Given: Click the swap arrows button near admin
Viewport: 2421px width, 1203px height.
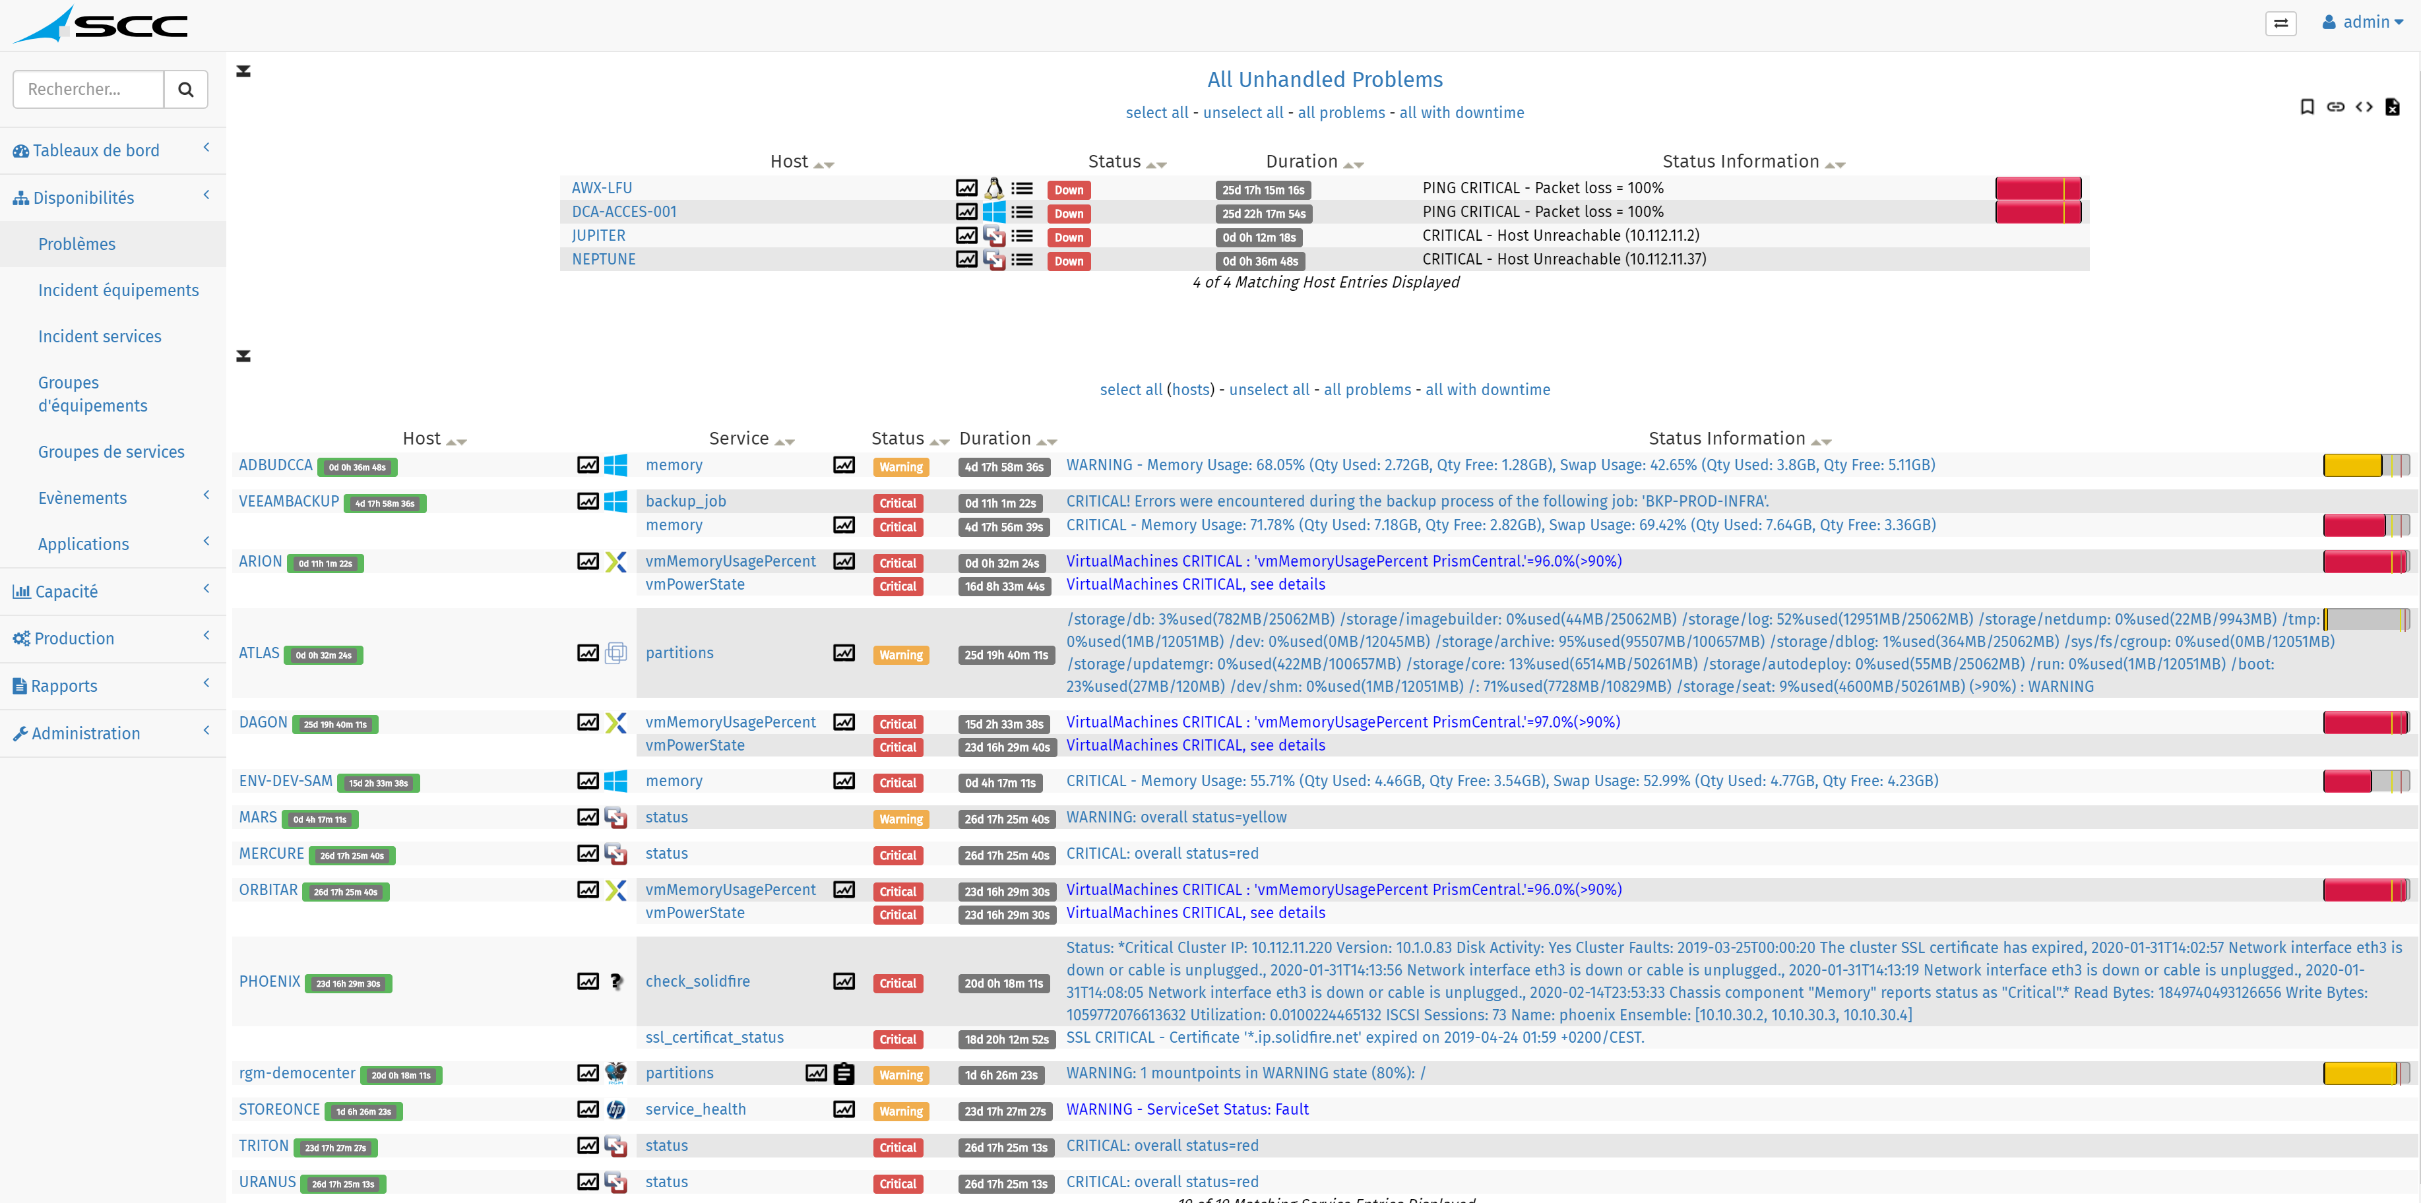Looking at the screenshot, I should pos(2280,24).
